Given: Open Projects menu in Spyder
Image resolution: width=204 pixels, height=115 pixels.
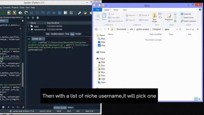Looking at the screenshot, I should 15,8.
